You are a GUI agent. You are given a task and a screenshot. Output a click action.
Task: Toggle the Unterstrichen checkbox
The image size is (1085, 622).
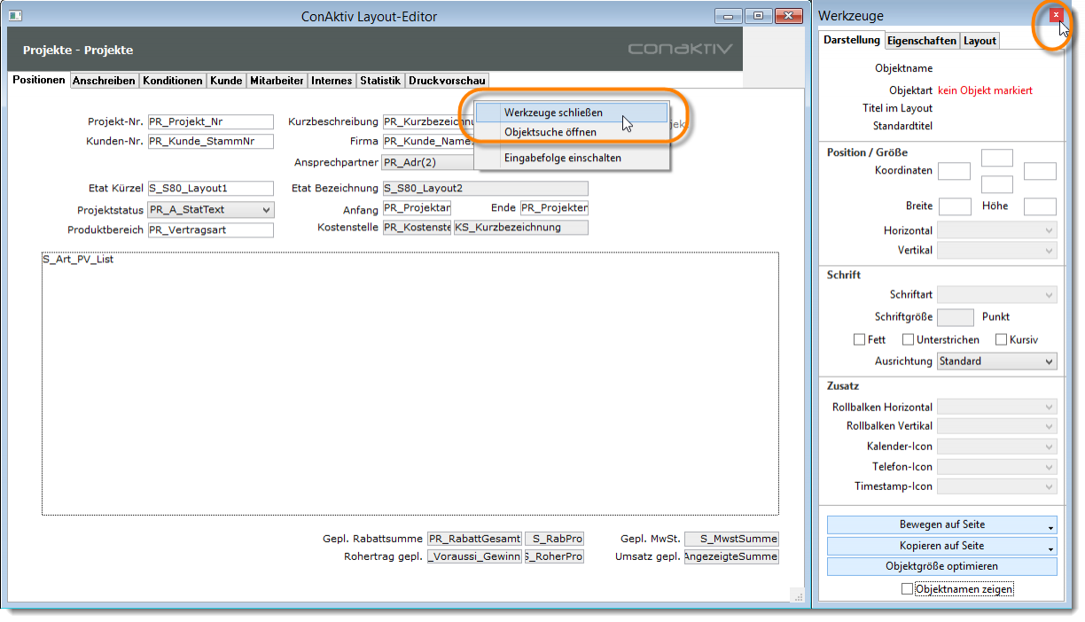click(x=908, y=339)
